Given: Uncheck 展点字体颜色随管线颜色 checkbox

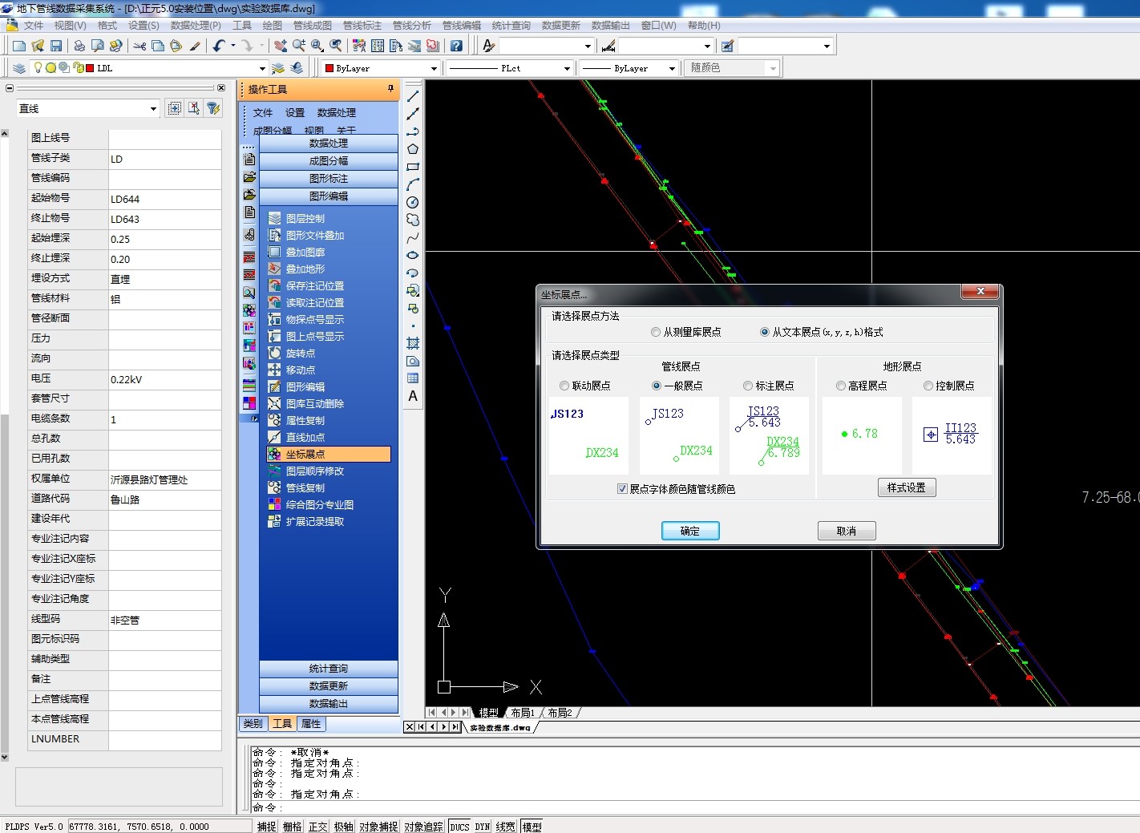Looking at the screenshot, I should coord(622,489).
